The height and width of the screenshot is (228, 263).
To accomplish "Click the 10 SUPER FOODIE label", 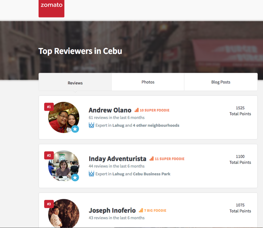I will pyautogui.click(x=155, y=110).
